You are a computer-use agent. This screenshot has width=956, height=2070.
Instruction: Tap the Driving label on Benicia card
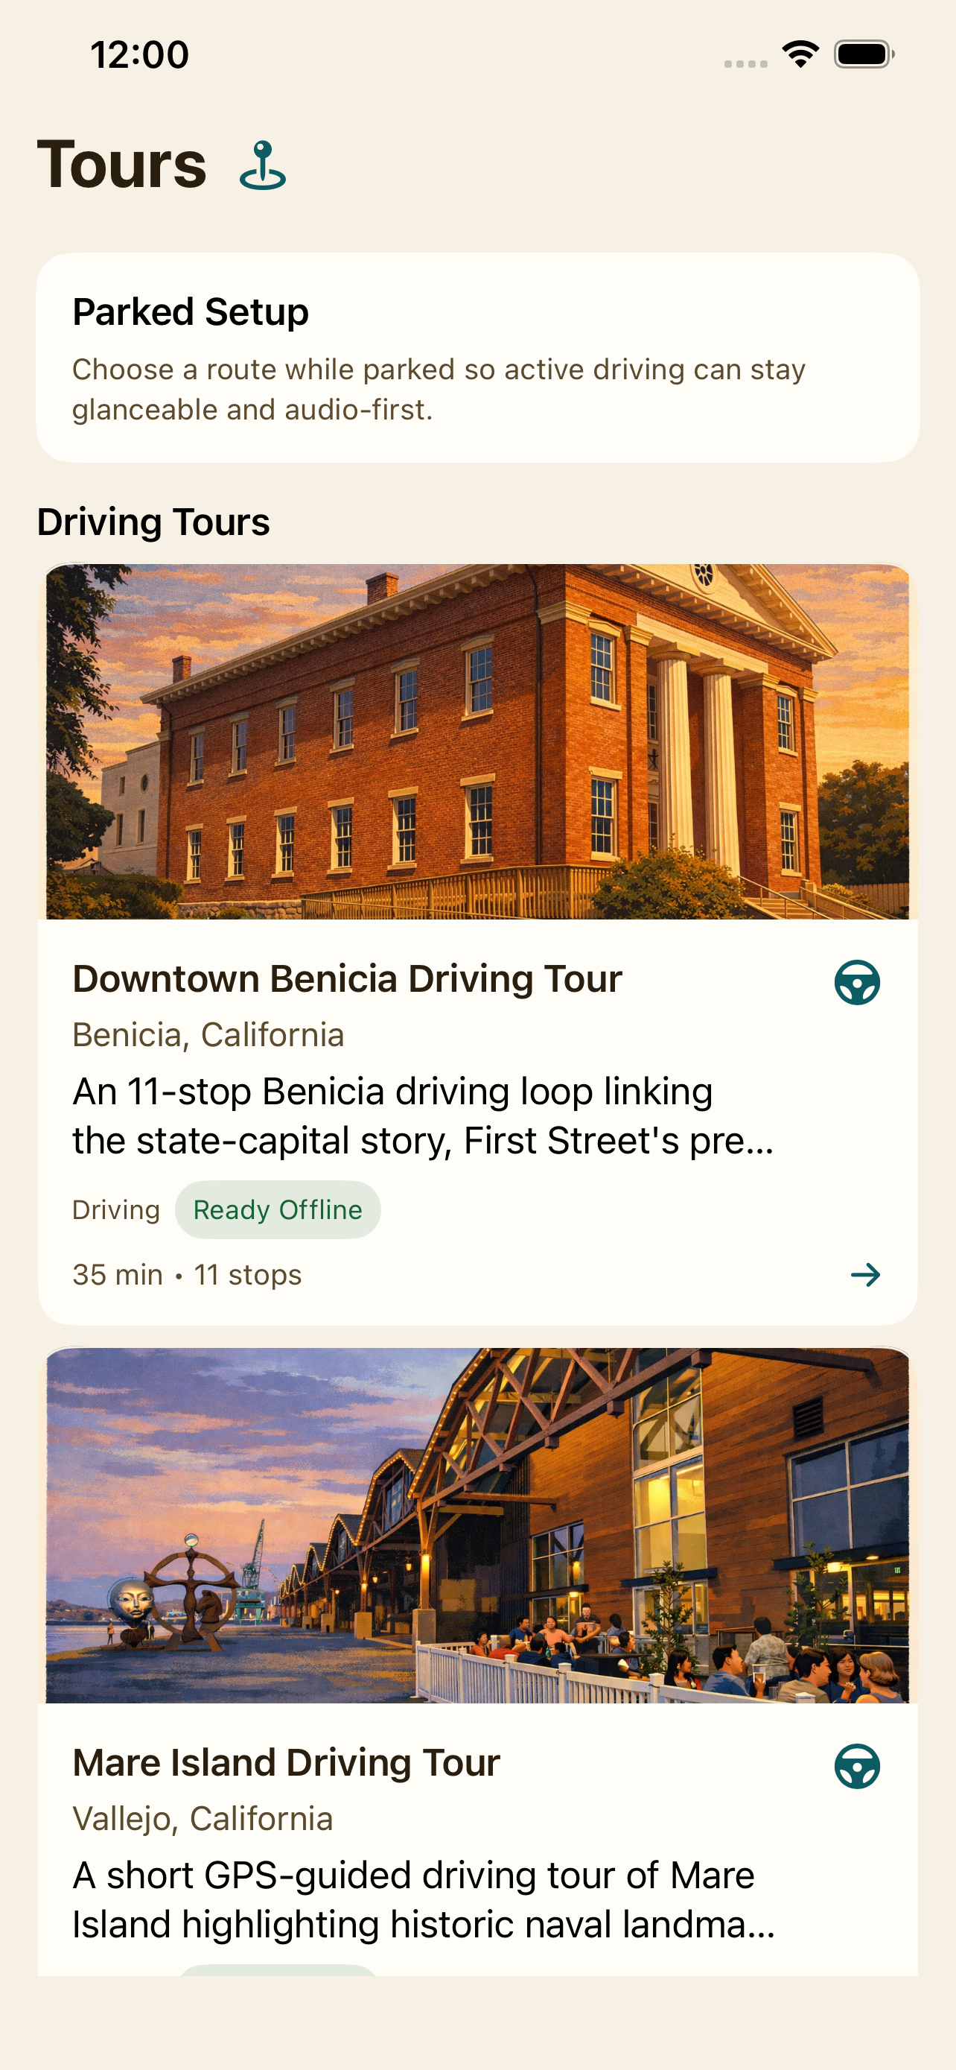[116, 1209]
